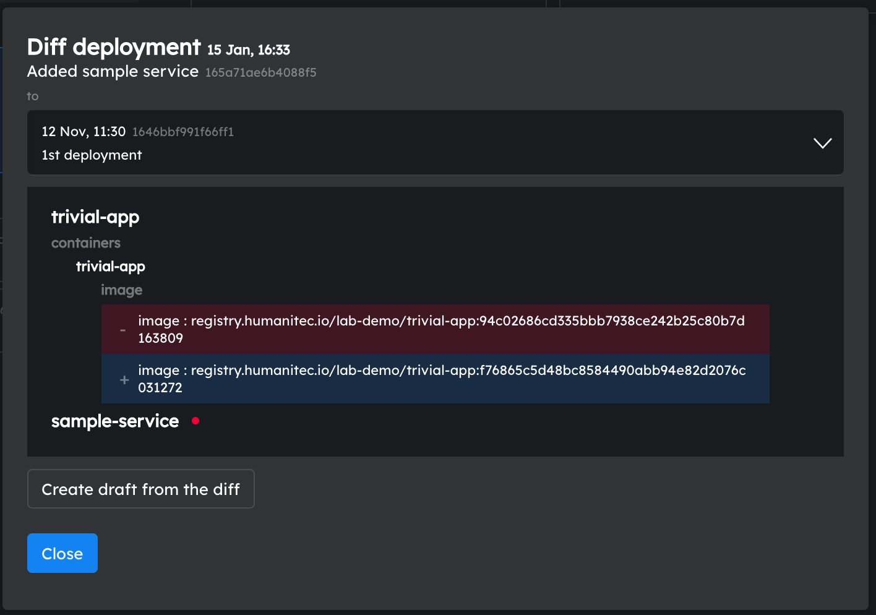The height and width of the screenshot is (615, 876).
Task: Expand the sample-service workload section
Action: (x=115, y=421)
